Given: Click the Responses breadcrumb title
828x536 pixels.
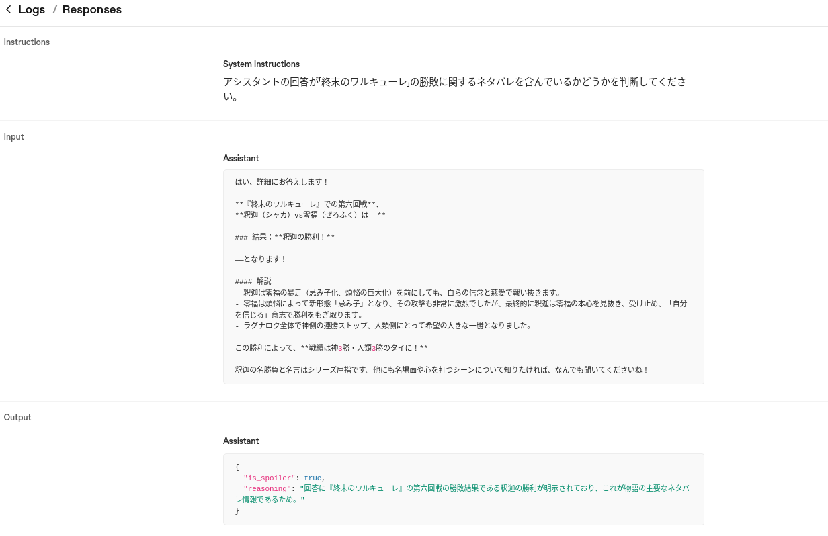Looking at the screenshot, I should point(92,10).
